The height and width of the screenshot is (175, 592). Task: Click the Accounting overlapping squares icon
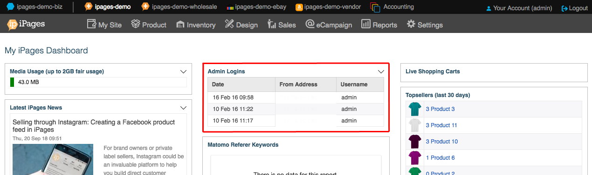point(375,7)
